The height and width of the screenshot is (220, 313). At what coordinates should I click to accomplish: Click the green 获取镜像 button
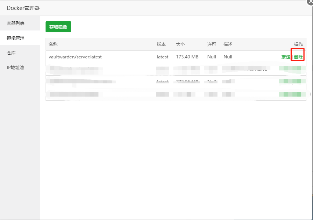[x=58, y=27]
